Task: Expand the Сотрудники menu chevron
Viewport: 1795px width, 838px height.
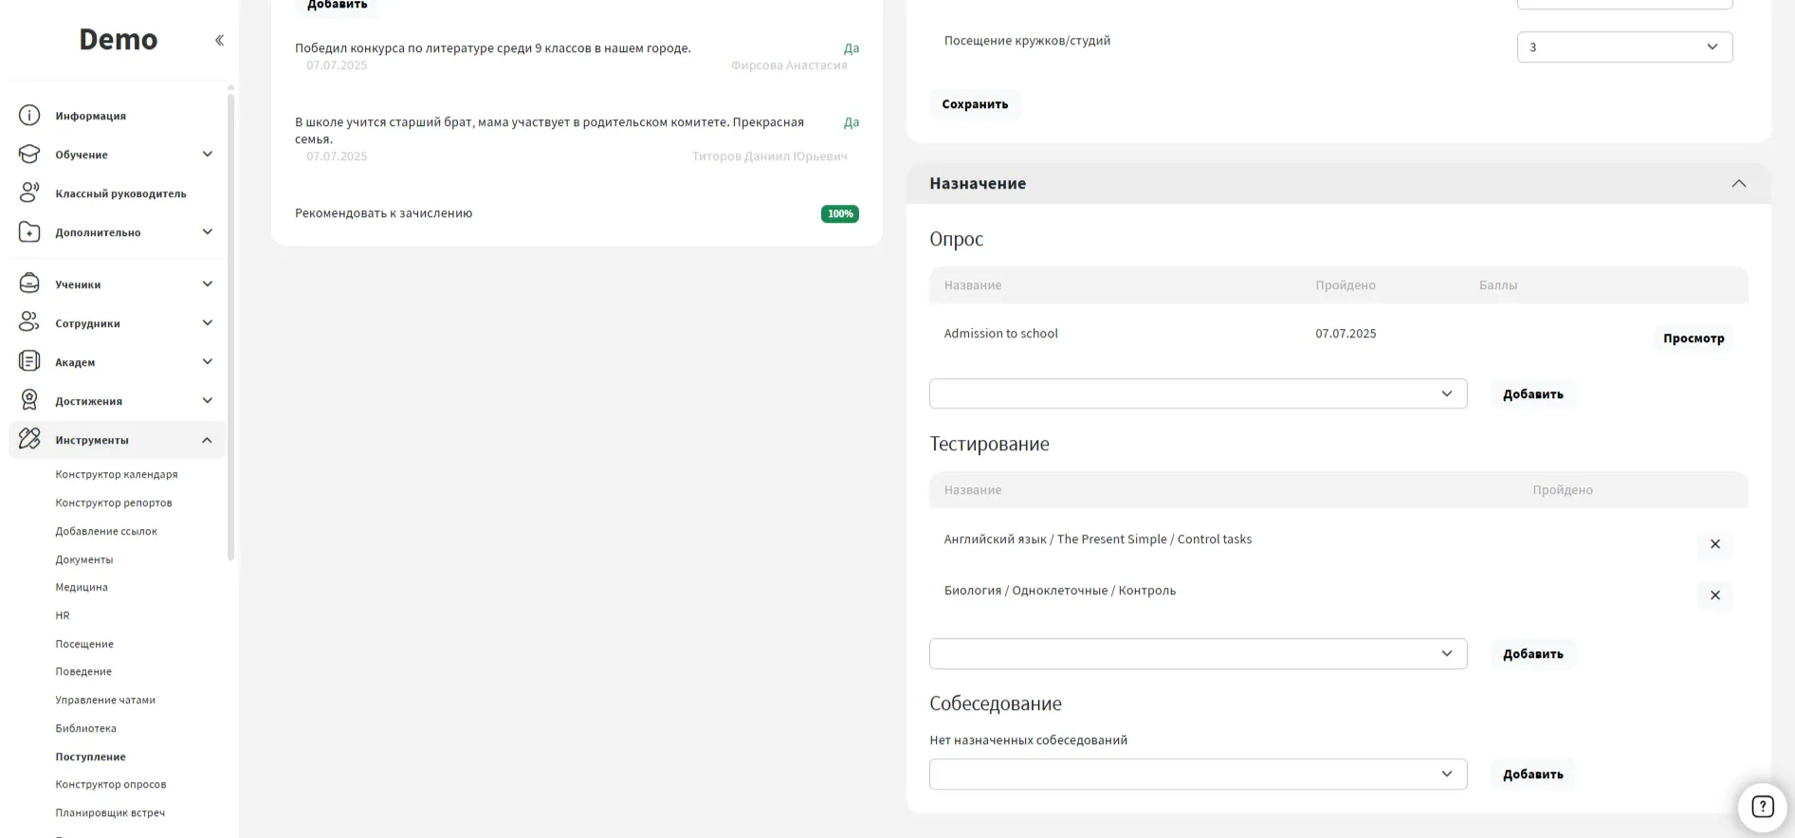Action: 208,323
